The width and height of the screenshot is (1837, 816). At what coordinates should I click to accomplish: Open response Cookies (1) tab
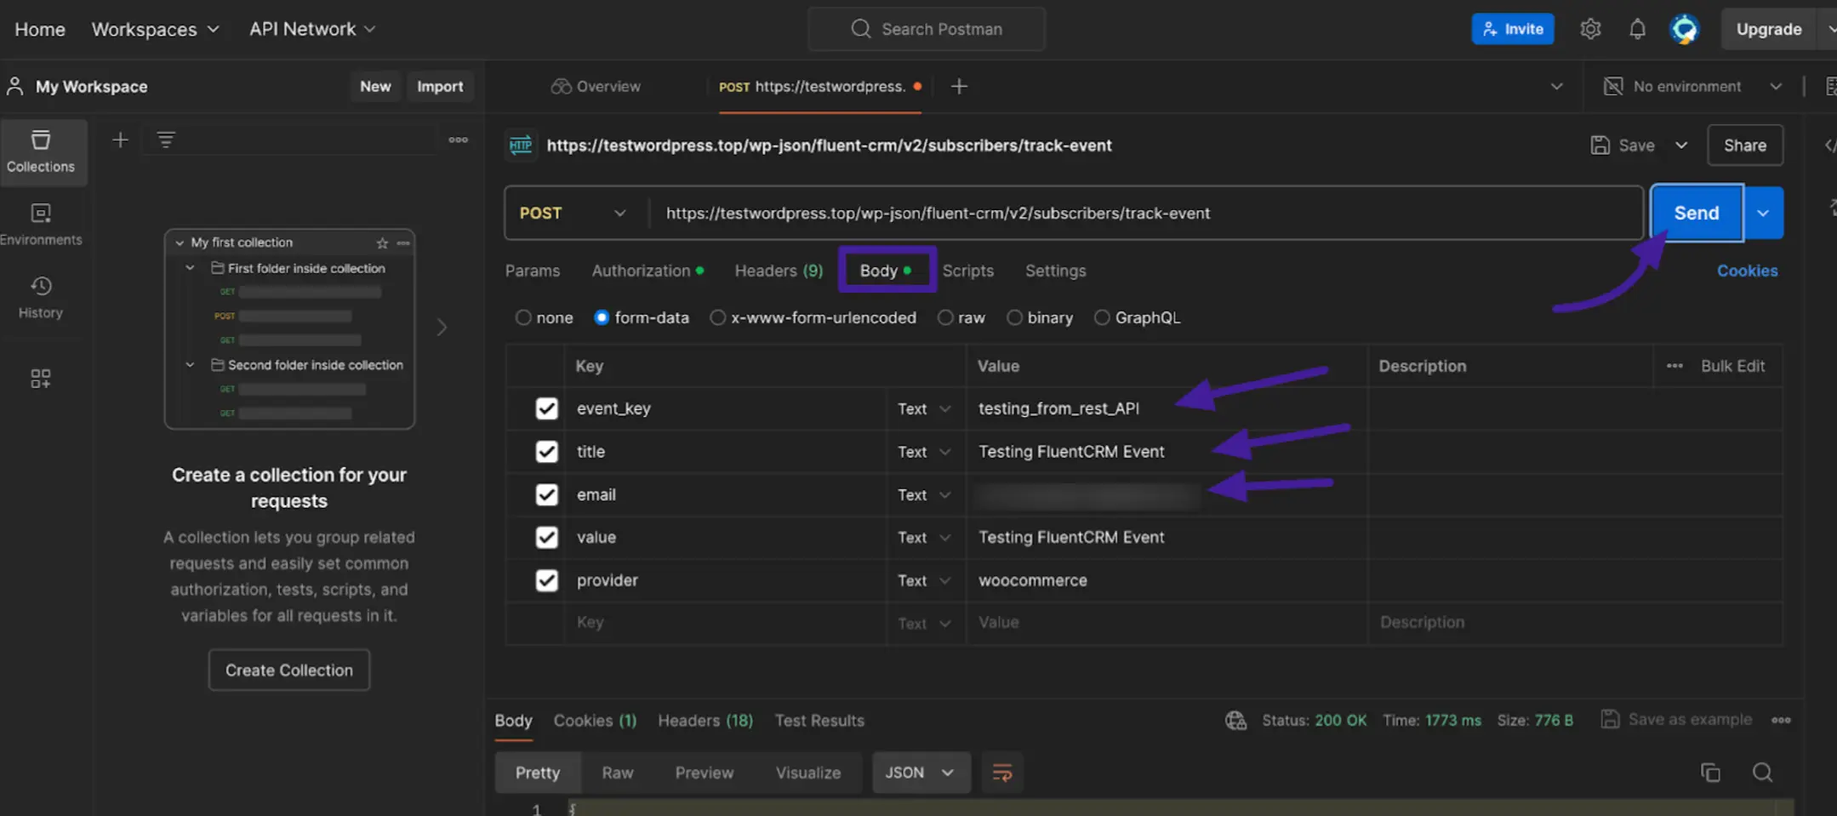[x=595, y=721]
